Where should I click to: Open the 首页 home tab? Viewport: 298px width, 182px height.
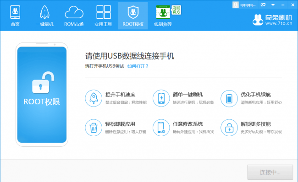pyautogui.click(x=15, y=16)
